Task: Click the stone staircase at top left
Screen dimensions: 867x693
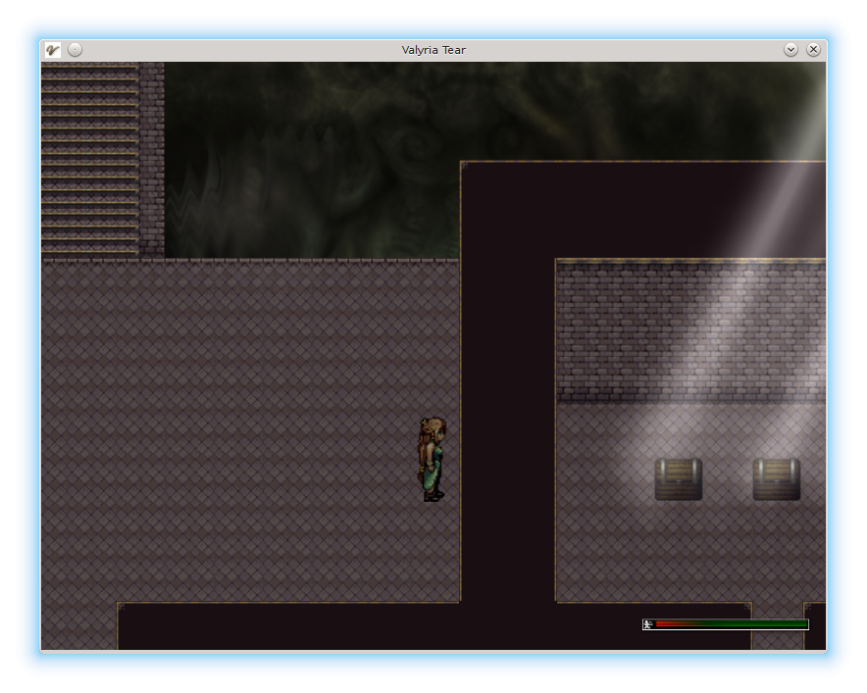Action: pos(89,157)
